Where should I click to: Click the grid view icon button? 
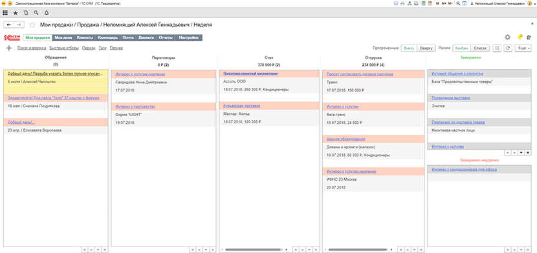497,48
